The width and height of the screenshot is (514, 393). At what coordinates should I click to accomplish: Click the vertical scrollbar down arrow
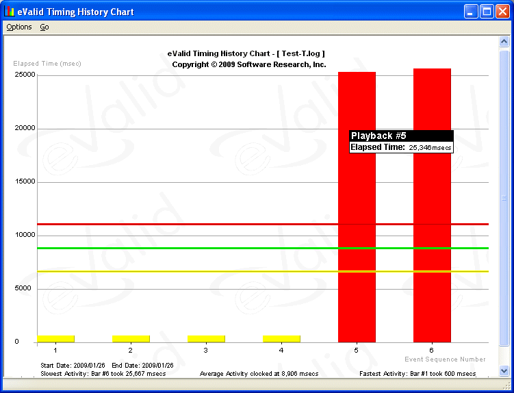coord(504,370)
